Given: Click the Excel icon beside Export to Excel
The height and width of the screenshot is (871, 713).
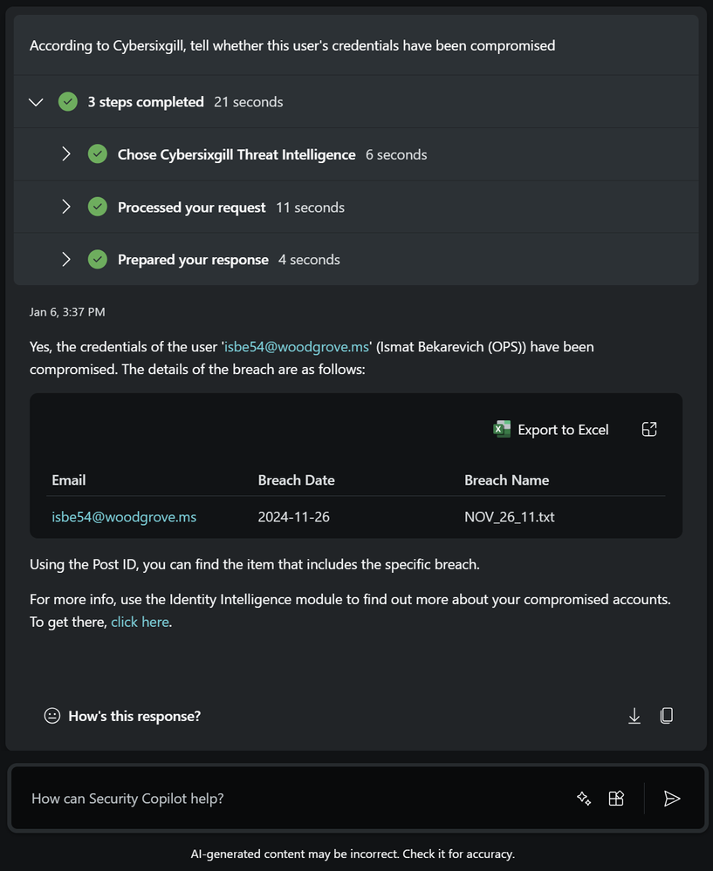Looking at the screenshot, I should (502, 429).
